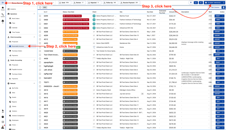
Task: Sort by the Inv # column header
Action: [x=46, y=12]
